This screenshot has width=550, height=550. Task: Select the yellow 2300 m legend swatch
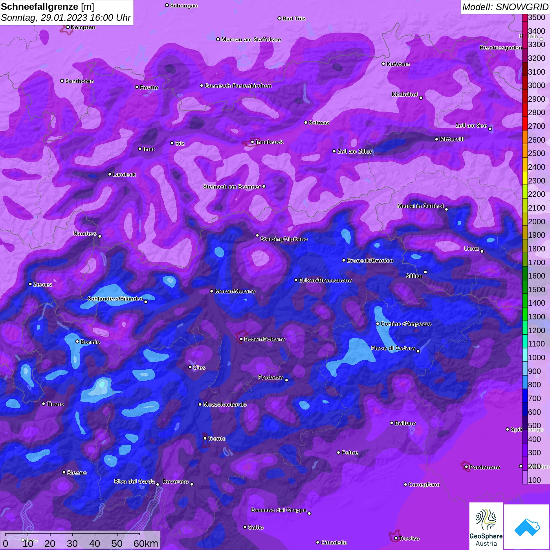(x=525, y=178)
